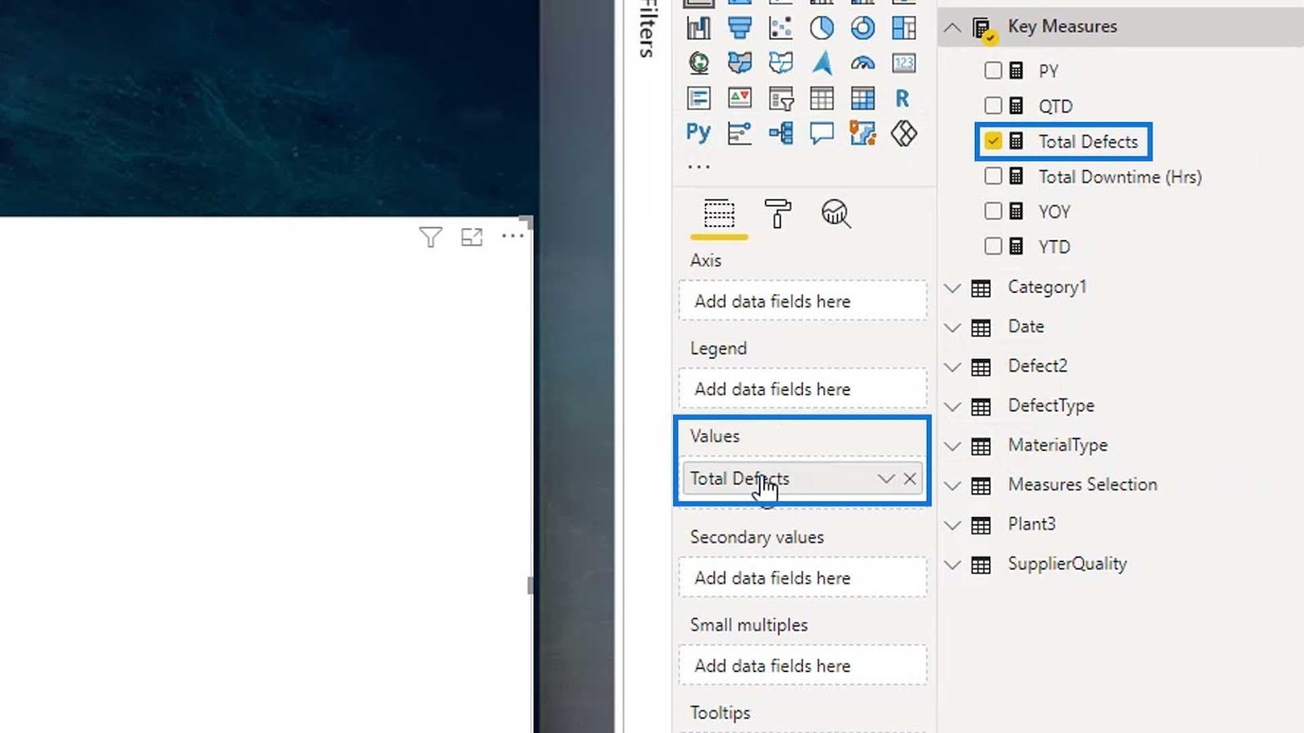Screen dimensions: 1304x733
Task: Expand the DefectType table
Action: (952, 406)
